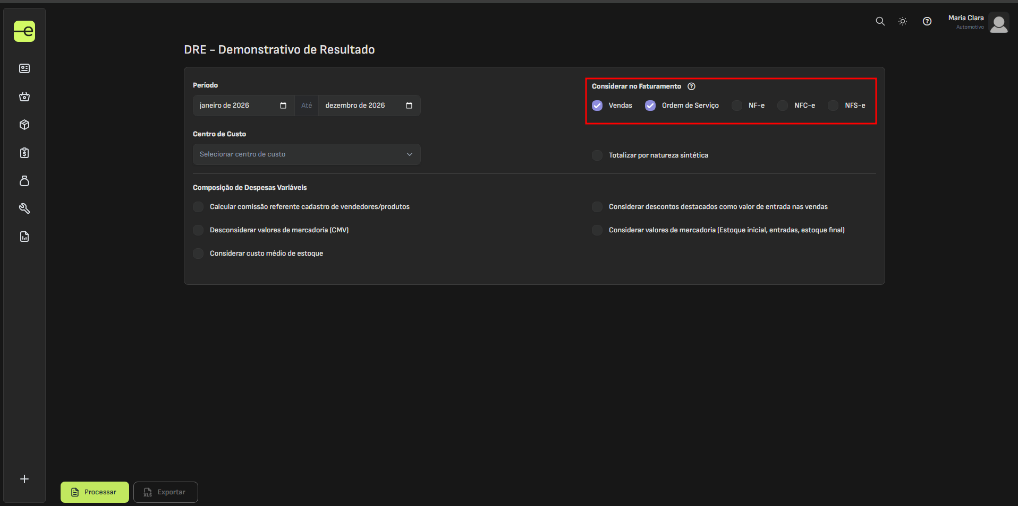Click the Exportar button

[165, 492]
